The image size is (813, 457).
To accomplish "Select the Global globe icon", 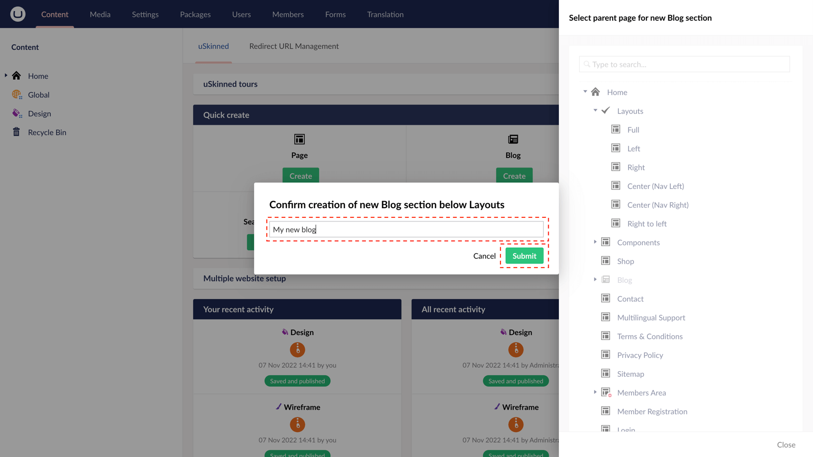I will pos(17,94).
